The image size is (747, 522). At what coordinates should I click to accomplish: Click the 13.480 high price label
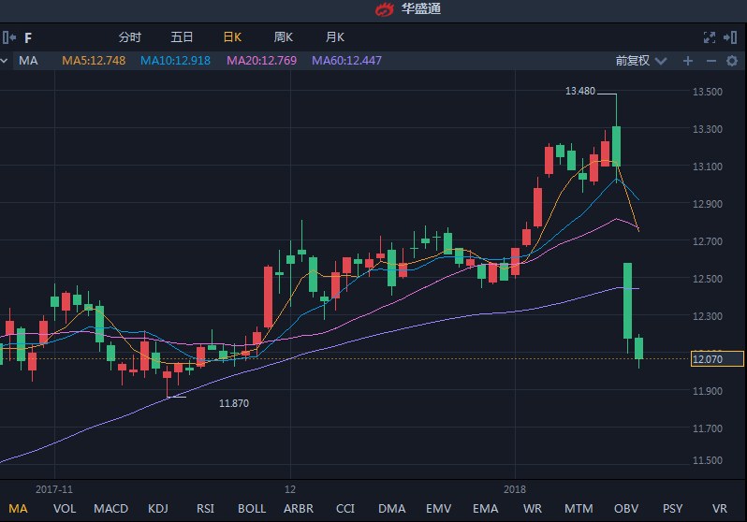tap(580, 92)
